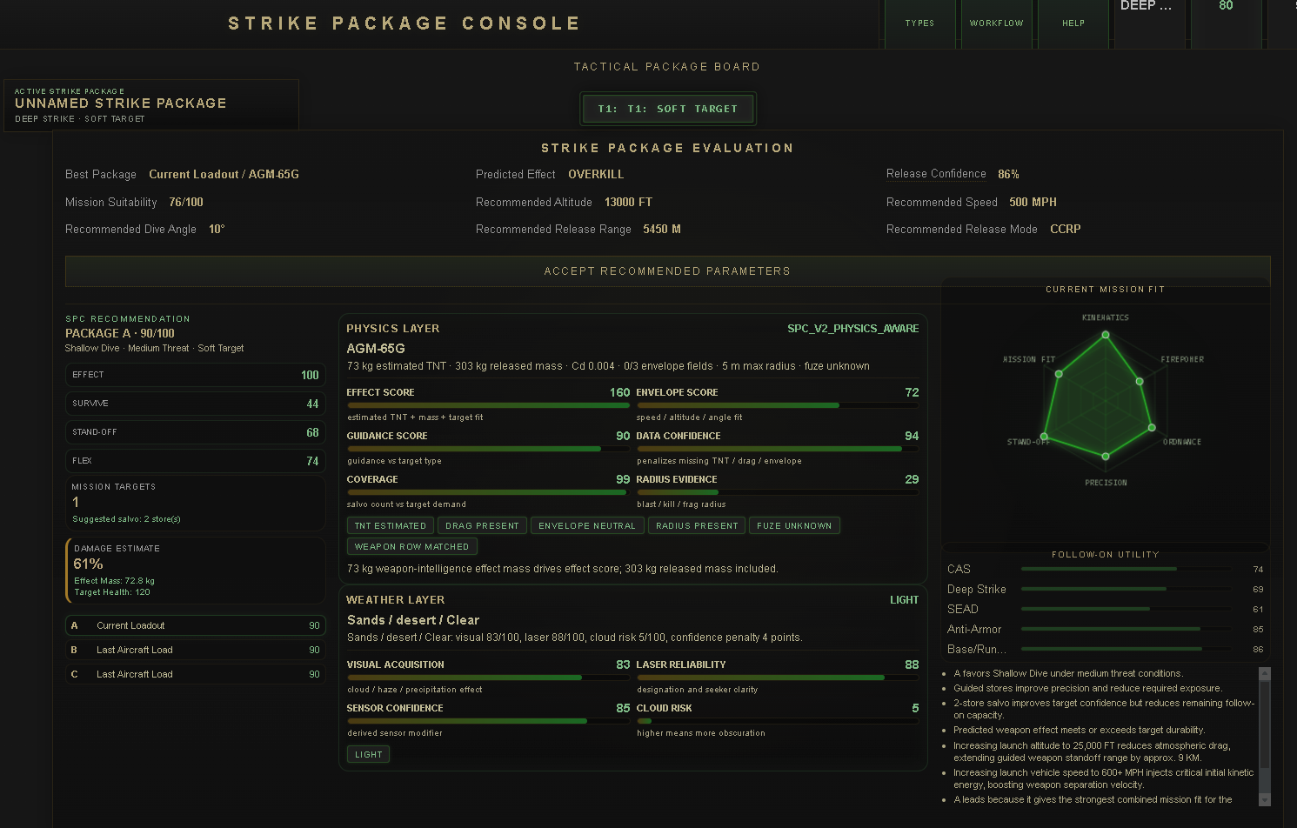Click the ENVELOPE NEUTRAL tag
Viewport: 1297px width, 828px height.
click(587, 525)
